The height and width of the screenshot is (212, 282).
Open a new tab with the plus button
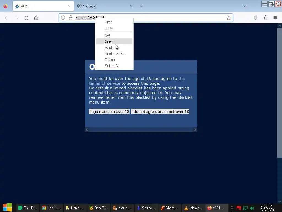coord(142,6)
